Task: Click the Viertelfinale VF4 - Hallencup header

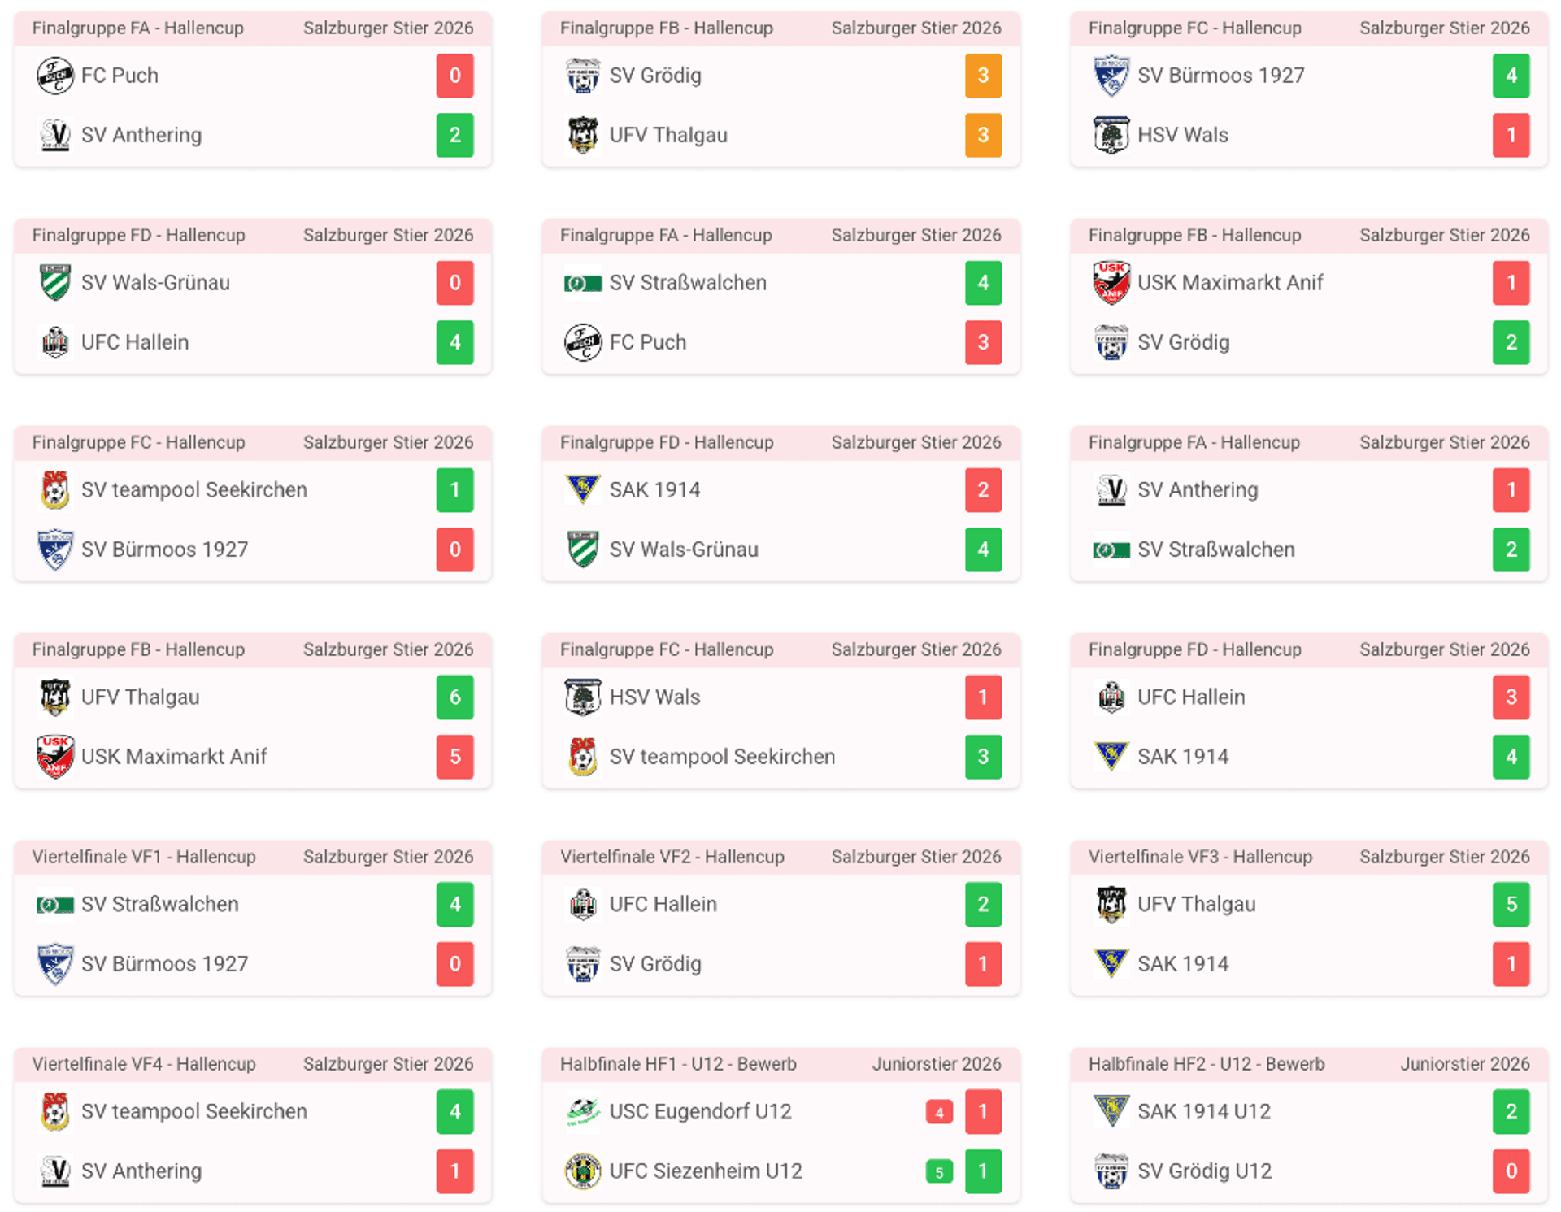Action: [x=144, y=1063]
